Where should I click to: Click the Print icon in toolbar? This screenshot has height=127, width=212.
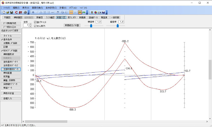click(x=25, y=13)
